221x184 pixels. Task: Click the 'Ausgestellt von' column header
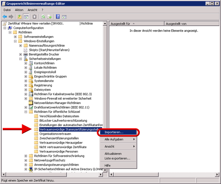coord(176,24)
